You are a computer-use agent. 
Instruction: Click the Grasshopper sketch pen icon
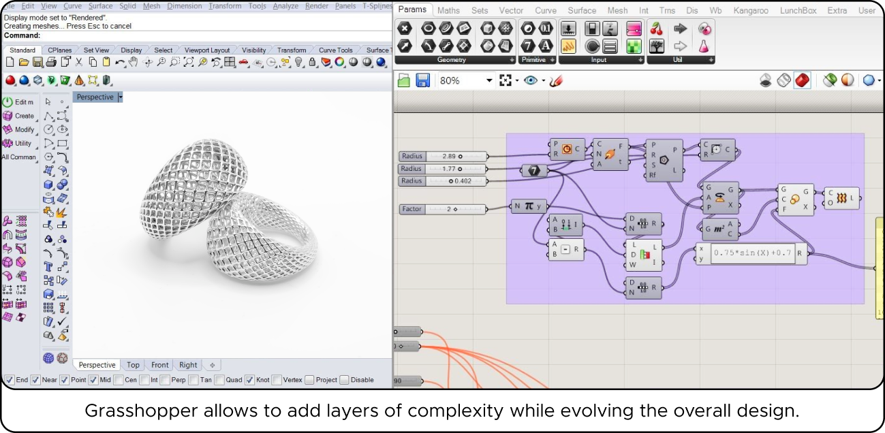click(556, 81)
